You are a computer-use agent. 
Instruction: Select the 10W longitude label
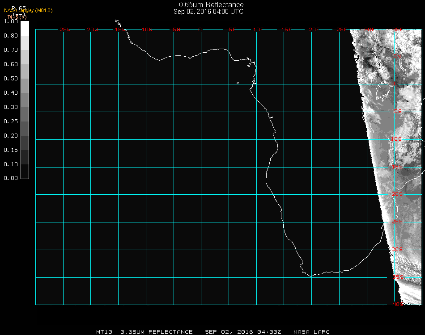[x=148, y=29]
